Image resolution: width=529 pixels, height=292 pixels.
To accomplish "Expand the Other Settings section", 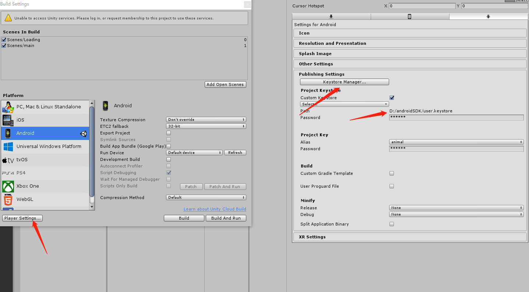I will [x=410, y=64].
